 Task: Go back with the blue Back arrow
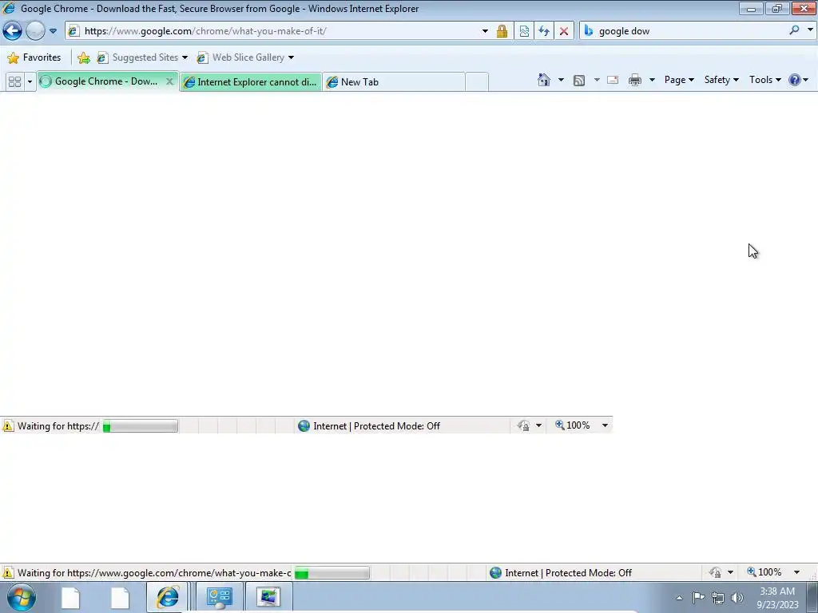tap(13, 31)
